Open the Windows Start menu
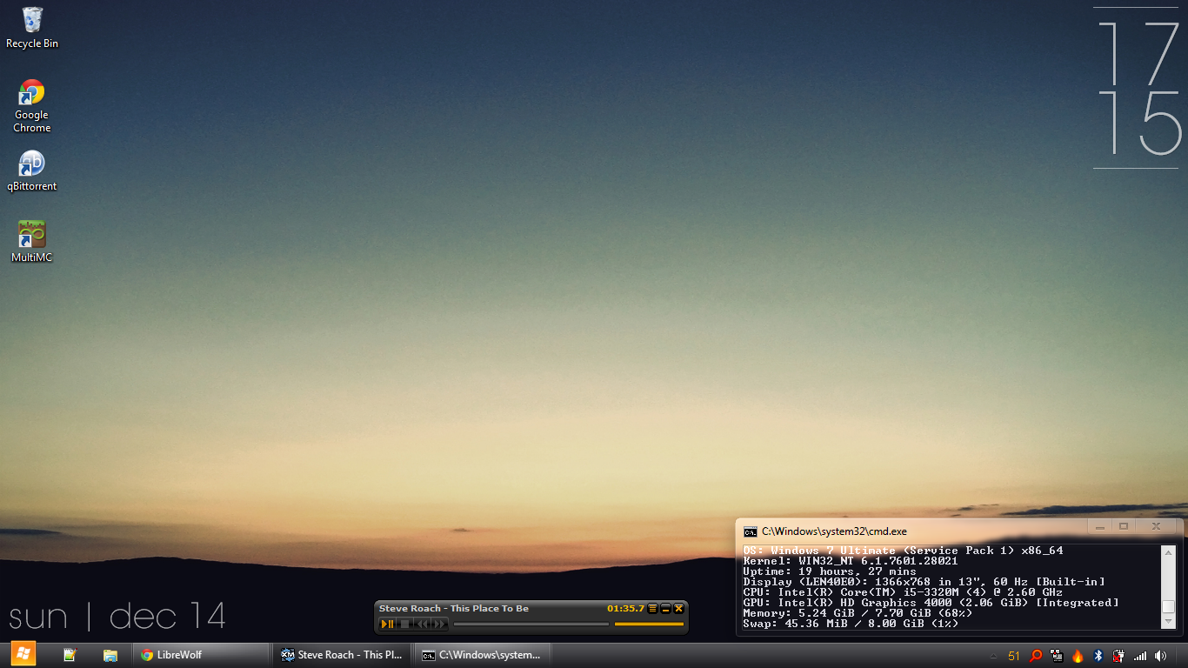Screen dimensions: 1188x668 pyautogui.click(x=23, y=655)
